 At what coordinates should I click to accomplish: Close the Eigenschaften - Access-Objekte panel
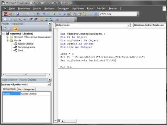point(50,80)
